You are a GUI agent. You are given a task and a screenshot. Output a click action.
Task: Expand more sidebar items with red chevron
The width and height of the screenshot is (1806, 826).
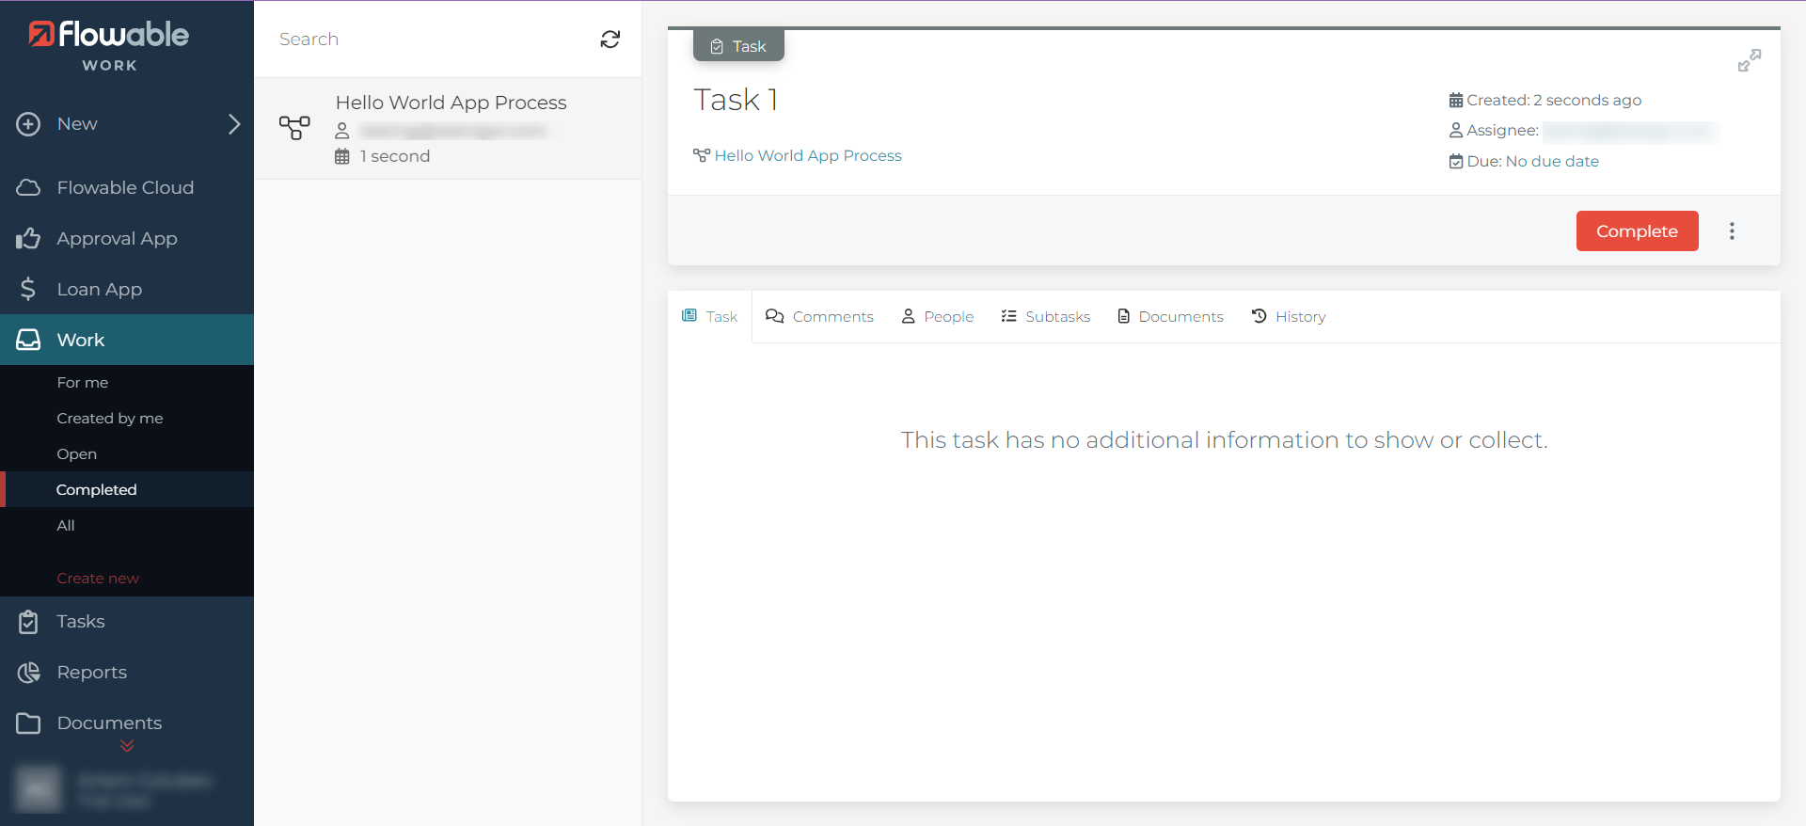127,746
